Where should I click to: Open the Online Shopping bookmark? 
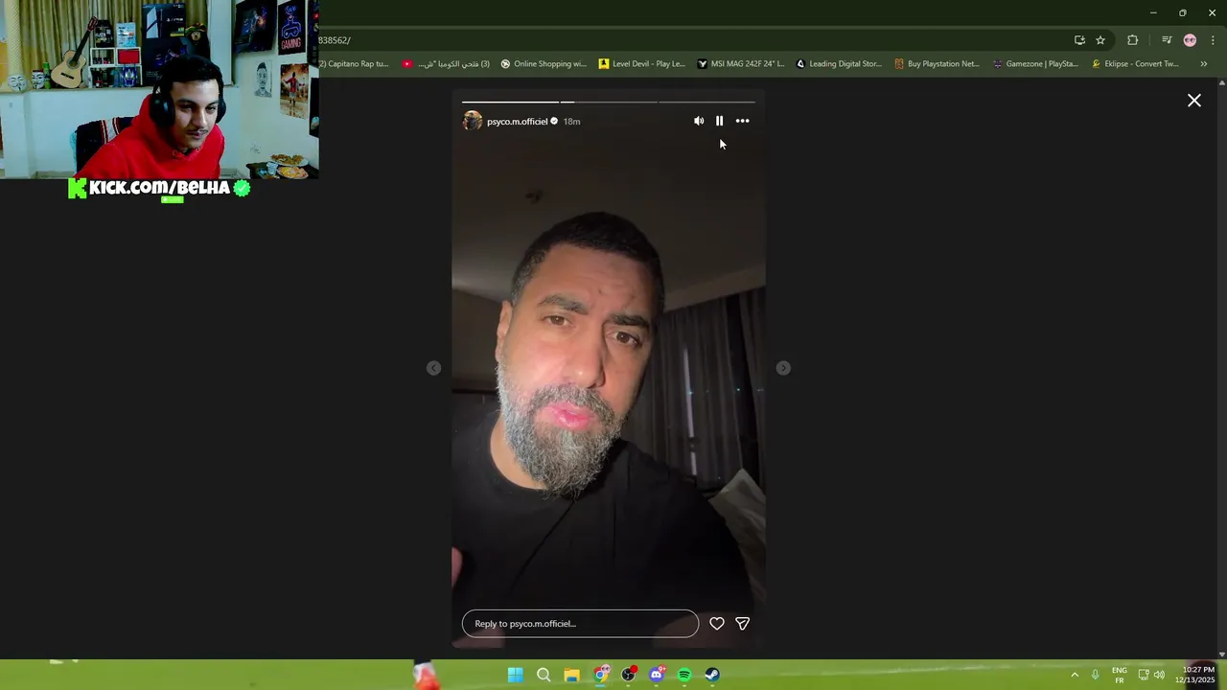[x=544, y=64]
